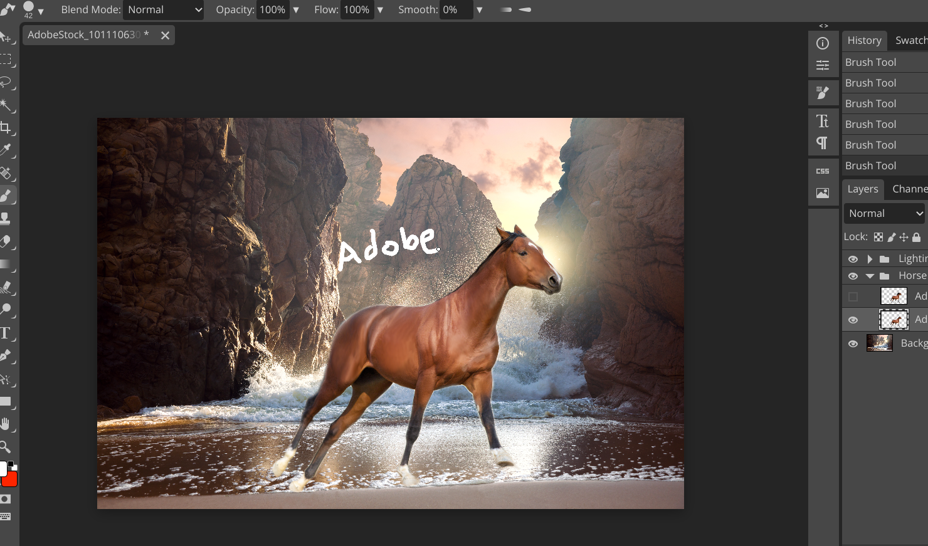Screen dimensions: 928x546
Task: Select the Dodge tool
Action: pyautogui.click(x=6, y=310)
